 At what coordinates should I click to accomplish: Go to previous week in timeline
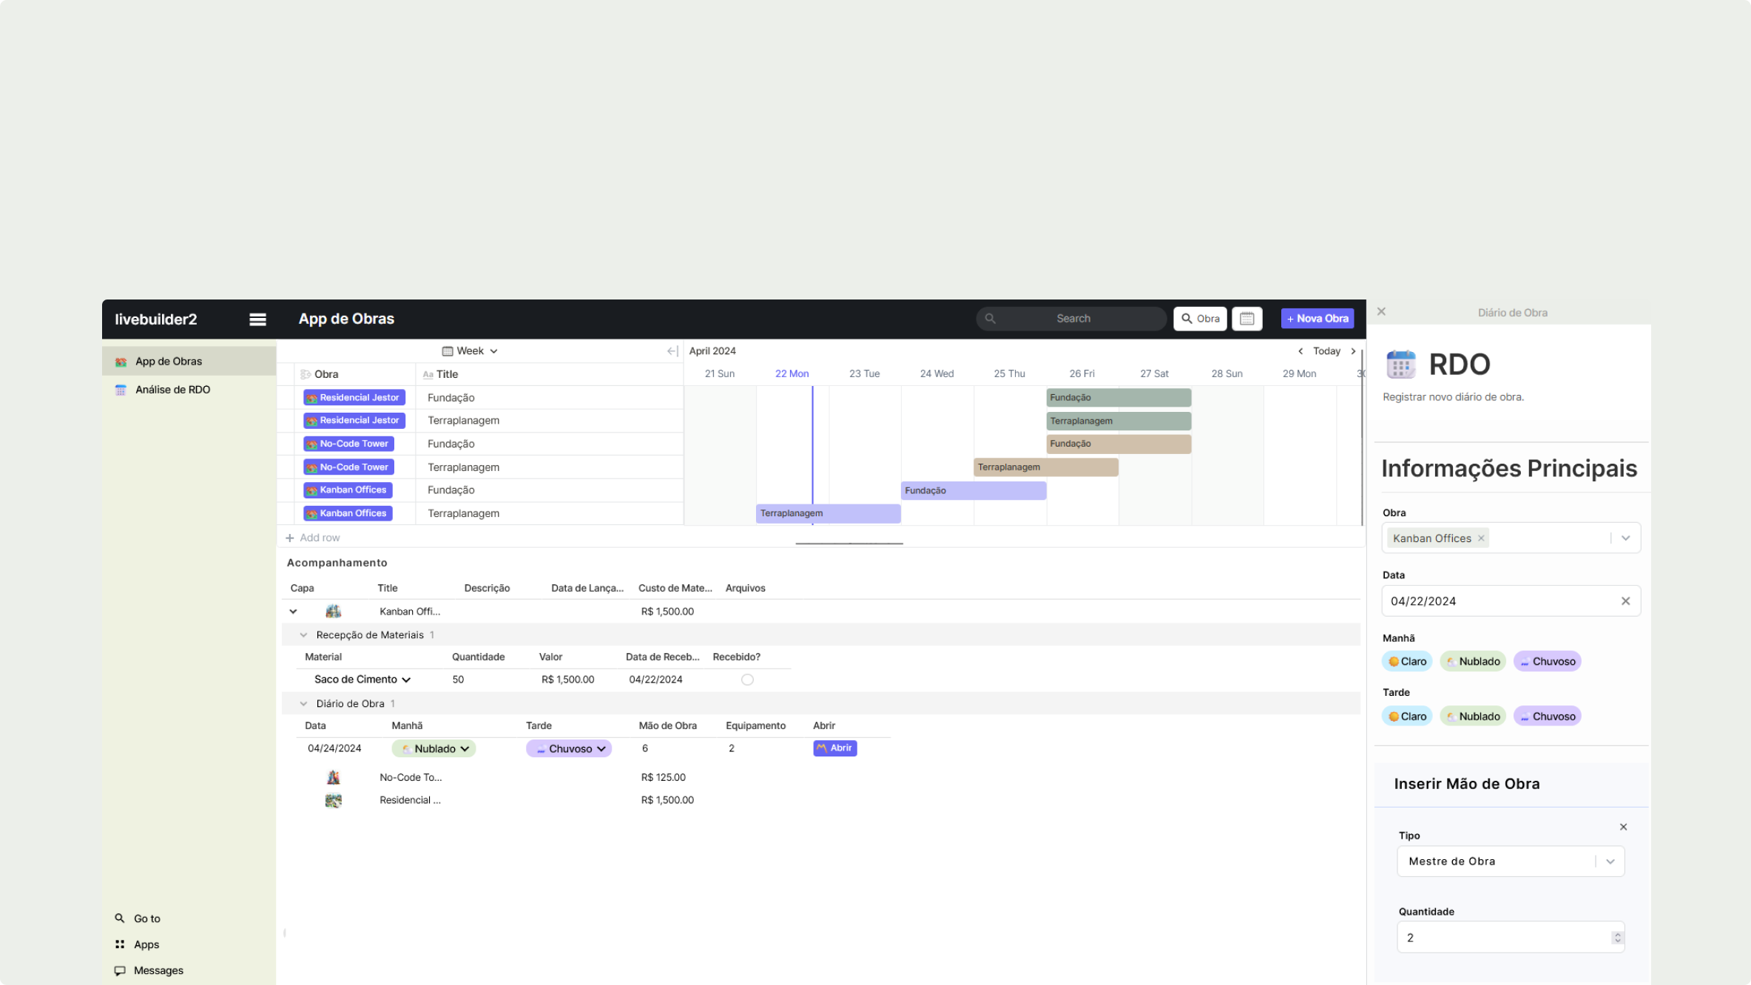[1300, 351]
